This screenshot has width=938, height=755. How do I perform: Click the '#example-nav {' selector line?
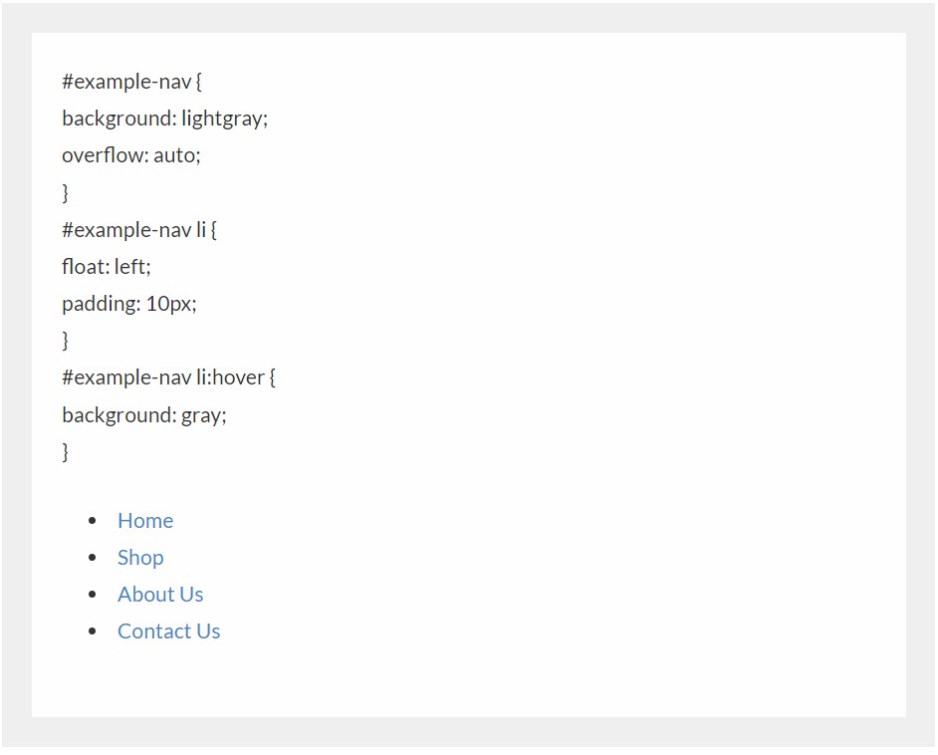click(131, 82)
